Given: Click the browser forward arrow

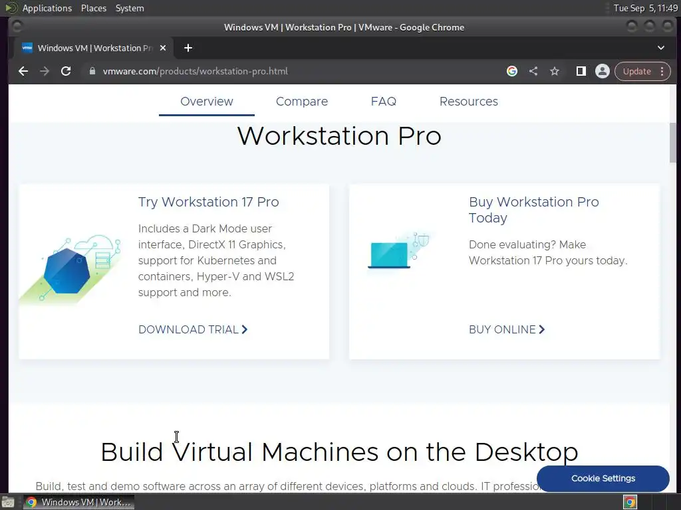Looking at the screenshot, I should (x=45, y=71).
